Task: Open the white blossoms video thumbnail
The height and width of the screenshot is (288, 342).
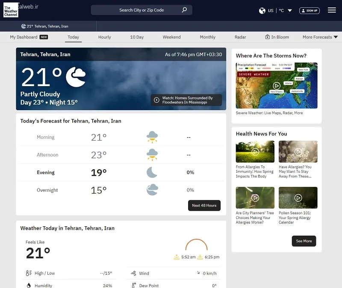Action: pos(298,152)
